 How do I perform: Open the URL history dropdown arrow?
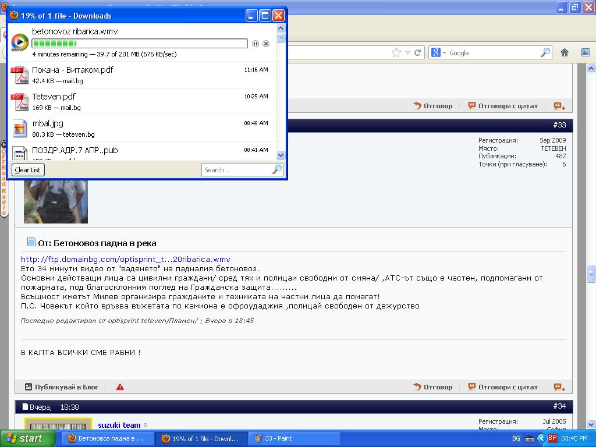click(x=407, y=53)
